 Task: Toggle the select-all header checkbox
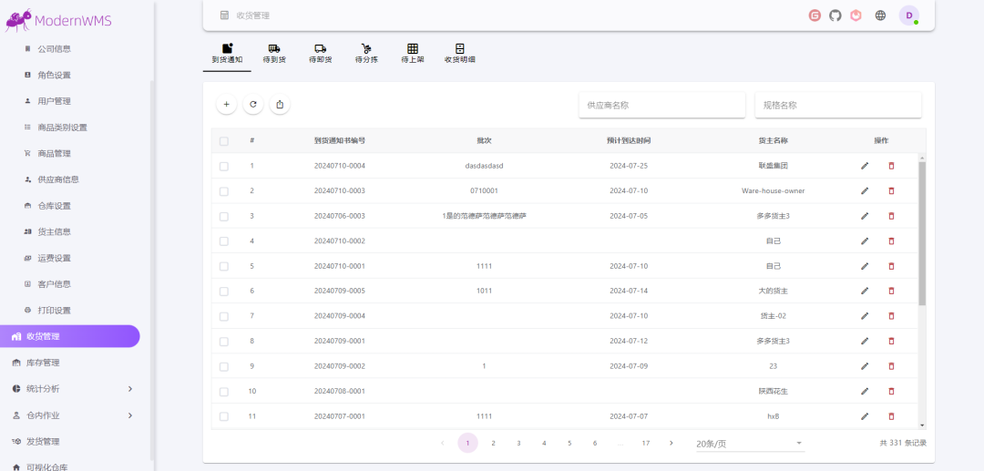[x=224, y=141]
